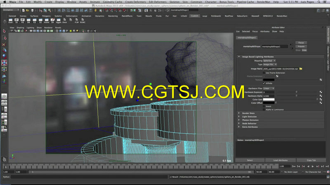330x185 pixels.
Task: Enable Alpha Is Luminance checkbox
Action: 264,109
